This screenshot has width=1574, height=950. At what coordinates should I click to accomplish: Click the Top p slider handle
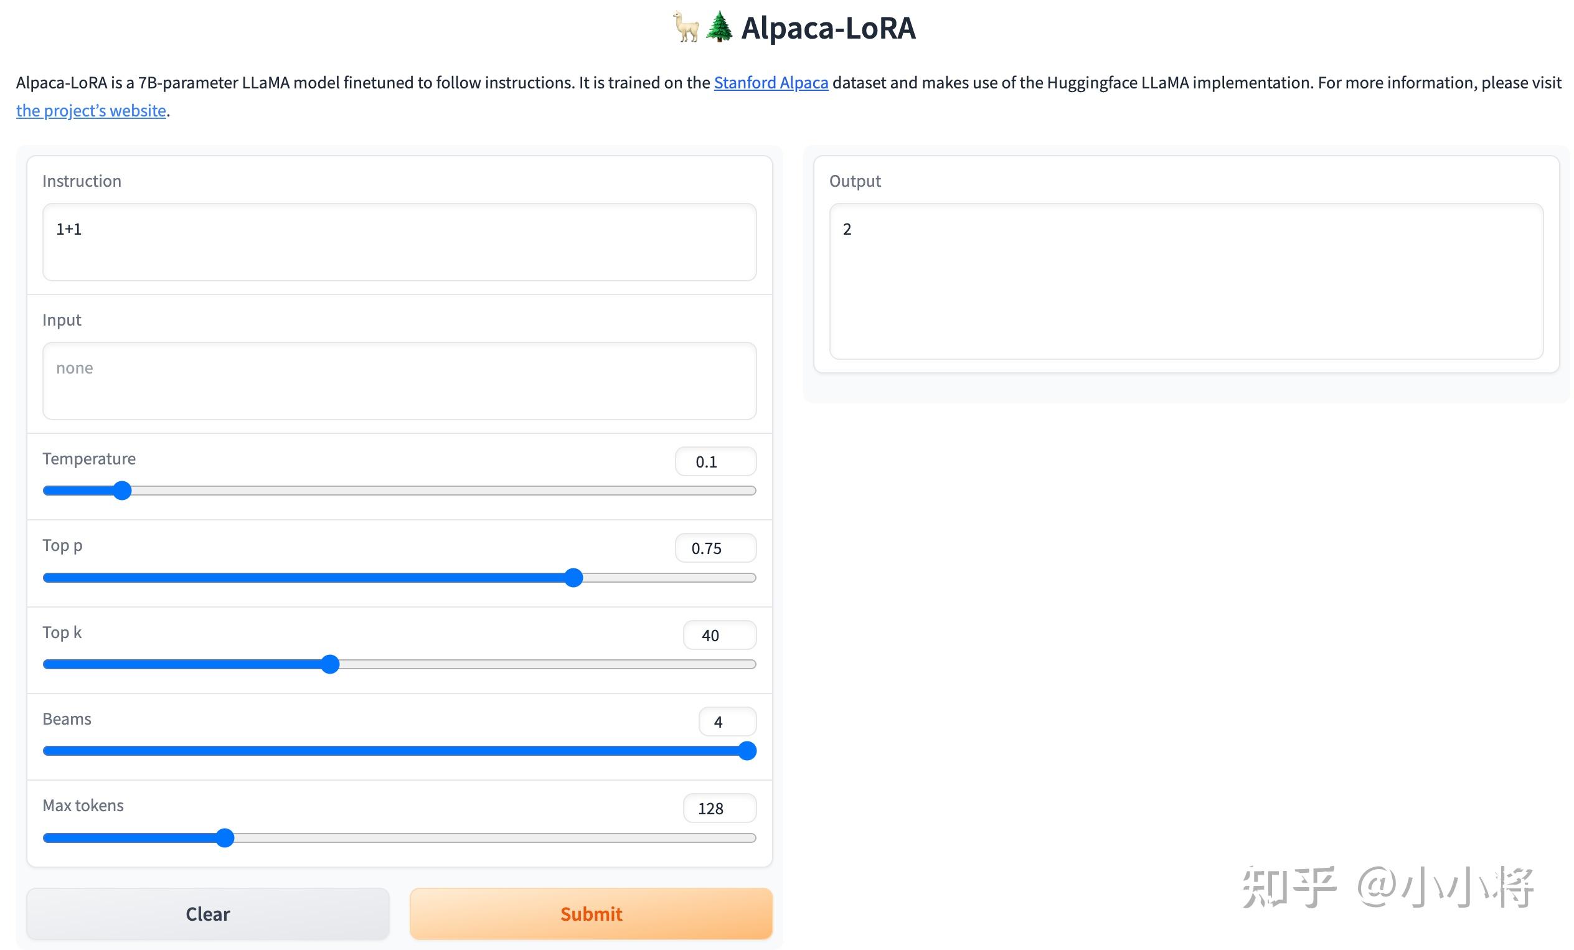point(573,578)
